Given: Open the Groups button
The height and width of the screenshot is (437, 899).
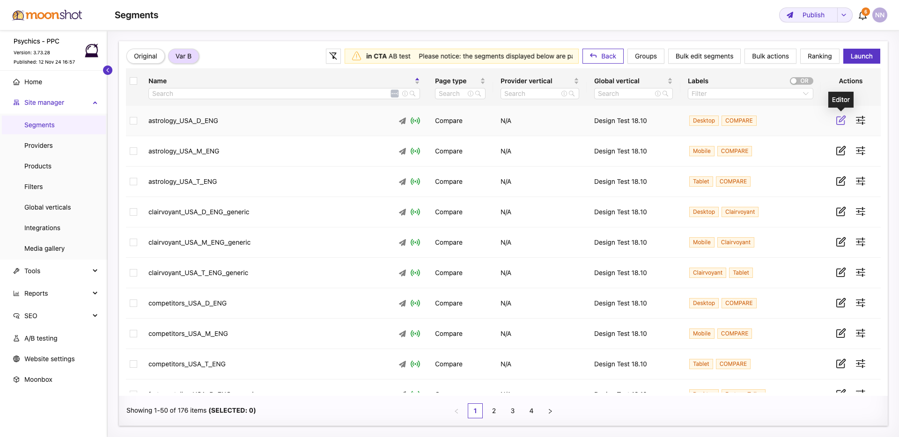Looking at the screenshot, I should (646, 56).
